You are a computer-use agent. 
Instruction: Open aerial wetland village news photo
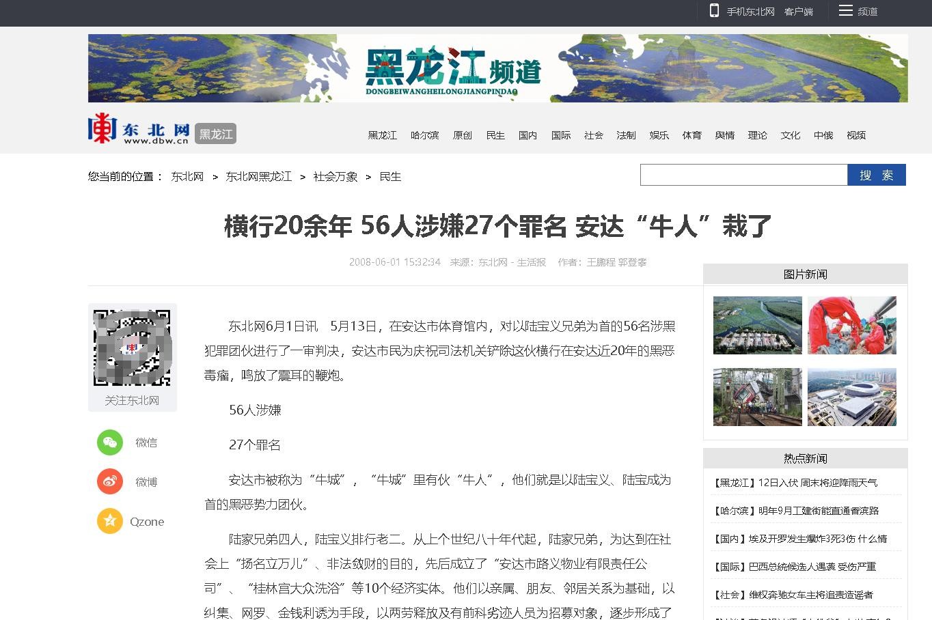tap(757, 325)
